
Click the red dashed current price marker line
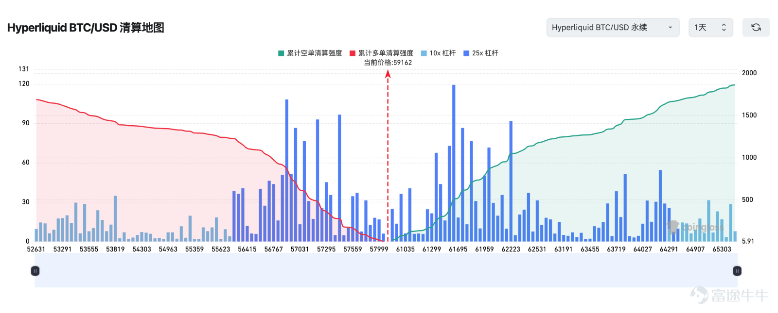click(x=388, y=155)
